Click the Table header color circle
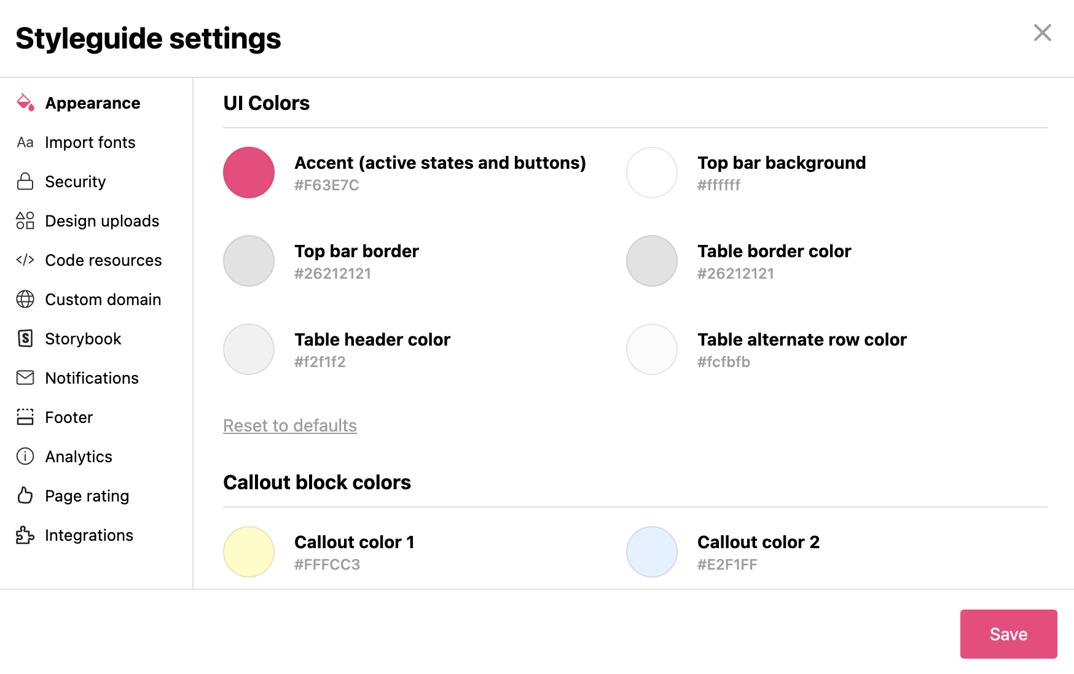Image resolution: width=1074 pixels, height=674 pixels. [x=248, y=349]
